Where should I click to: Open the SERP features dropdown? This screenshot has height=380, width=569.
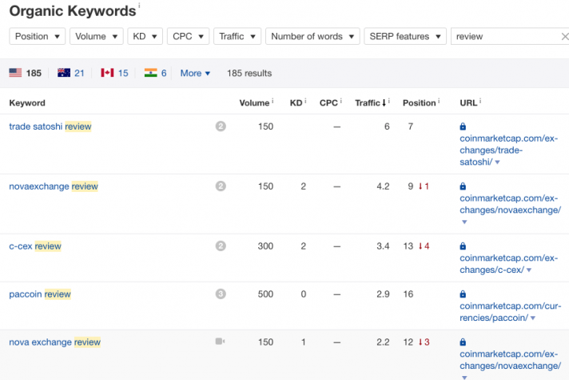(x=405, y=36)
